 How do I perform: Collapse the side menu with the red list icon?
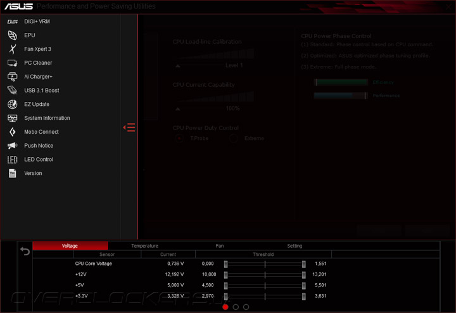(x=129, y=127)
